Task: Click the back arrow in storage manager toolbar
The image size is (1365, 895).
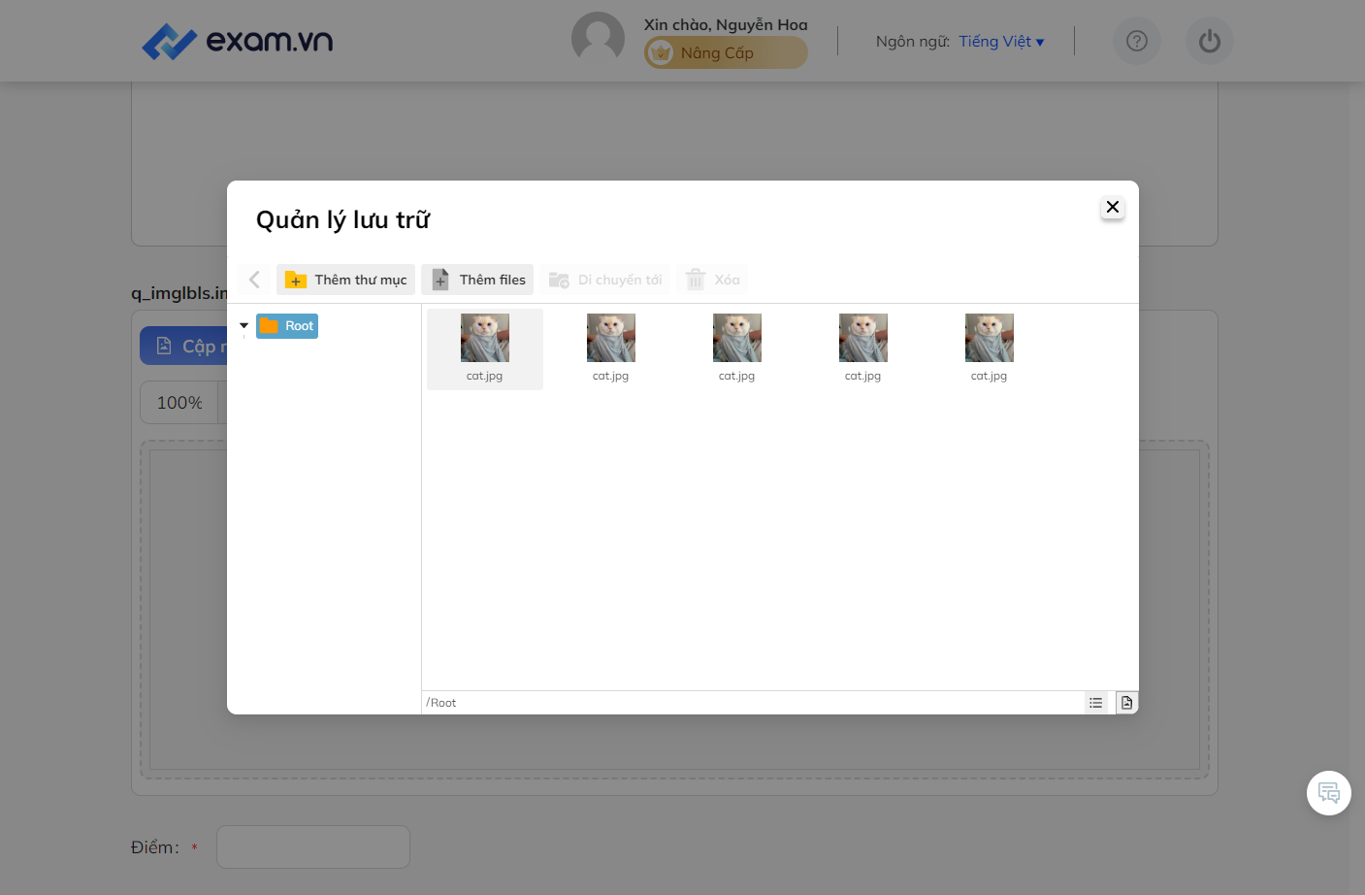Action: (x=254, y=280)
